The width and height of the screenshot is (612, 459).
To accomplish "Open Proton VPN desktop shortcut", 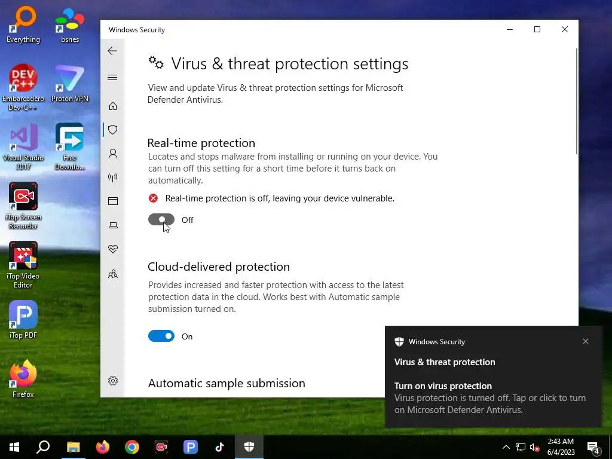I will point(70,84).
